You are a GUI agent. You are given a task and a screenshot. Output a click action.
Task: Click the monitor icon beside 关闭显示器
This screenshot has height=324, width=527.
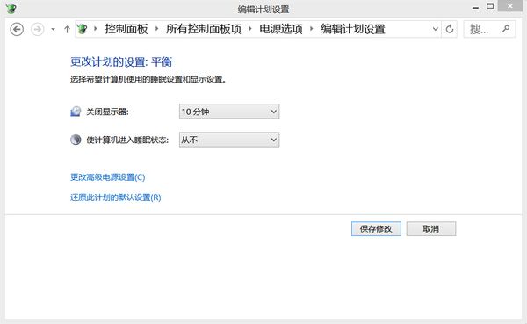pyautogui.click(x=76, y=112)
